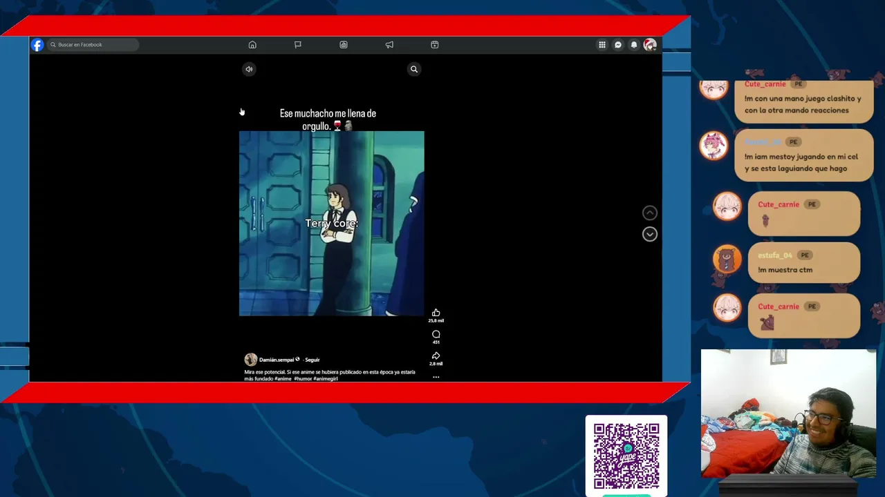This screenshot has height=497, width=885.
Task: Click the '2,8 mil' shares count
Action: pyautogui.click(x=436, y=364)
